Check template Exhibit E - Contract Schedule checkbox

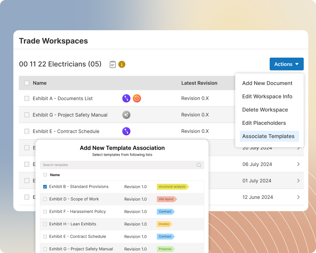[45, 236]
